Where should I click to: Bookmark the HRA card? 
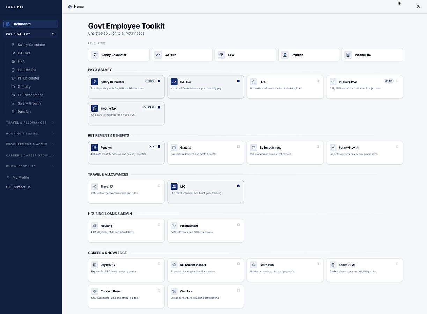[x=318, y=81]
